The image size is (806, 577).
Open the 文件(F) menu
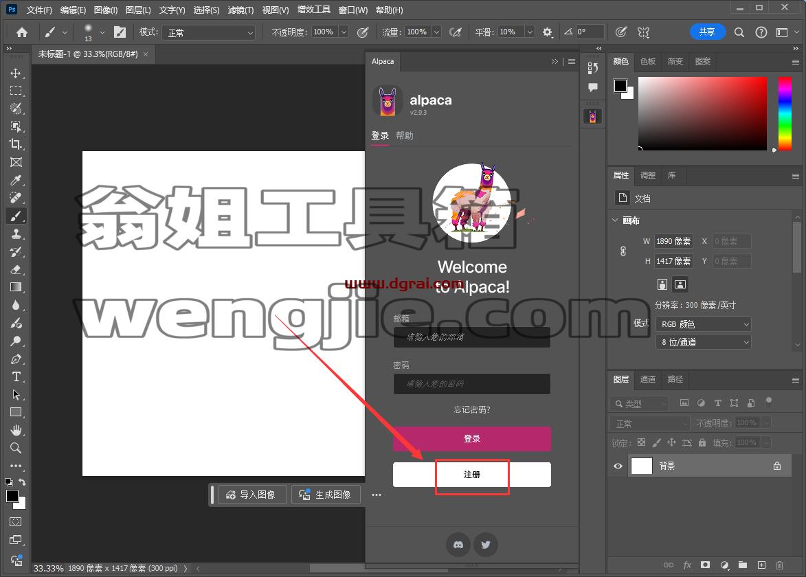[39, 10]
